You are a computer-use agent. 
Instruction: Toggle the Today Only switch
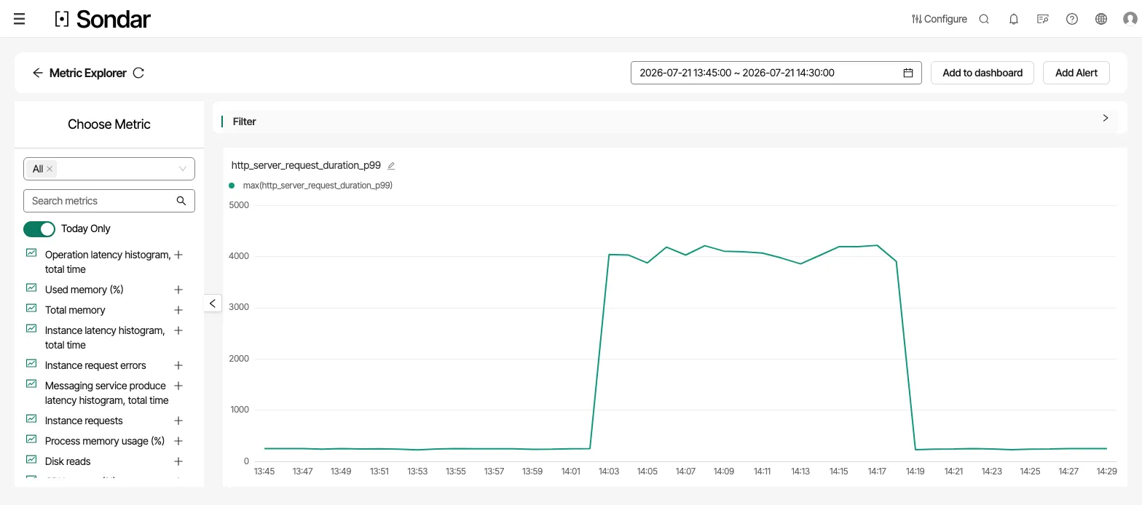click(39, 229)
